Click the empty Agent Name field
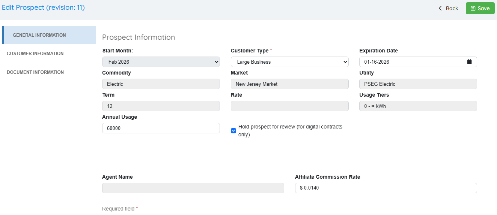Screen dimensions: 497x215 point(193,188)
